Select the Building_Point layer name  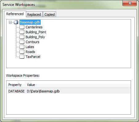point(36,32)
